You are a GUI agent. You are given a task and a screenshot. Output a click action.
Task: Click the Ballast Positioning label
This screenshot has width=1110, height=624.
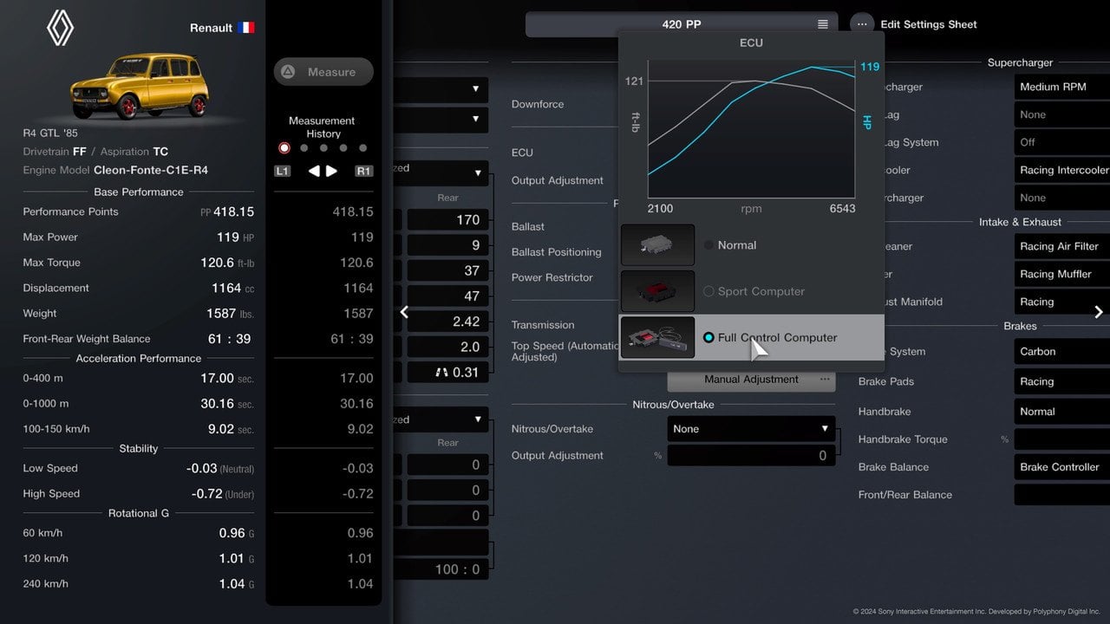coord(556,252)
